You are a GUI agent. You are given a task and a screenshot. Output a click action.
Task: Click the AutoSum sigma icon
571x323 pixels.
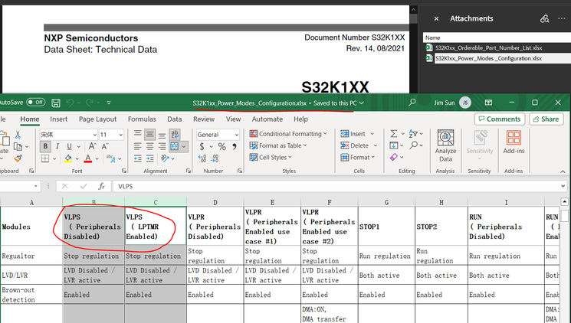tap(394, 134)
